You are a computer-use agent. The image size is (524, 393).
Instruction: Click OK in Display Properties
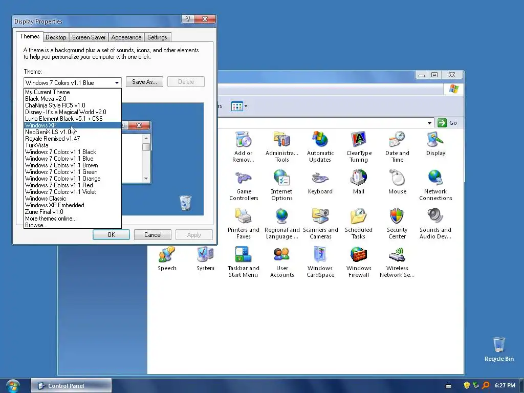pos(111,235)
